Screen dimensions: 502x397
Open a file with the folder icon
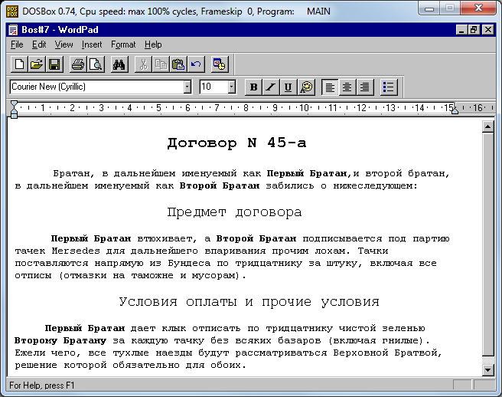coord(37,64)
